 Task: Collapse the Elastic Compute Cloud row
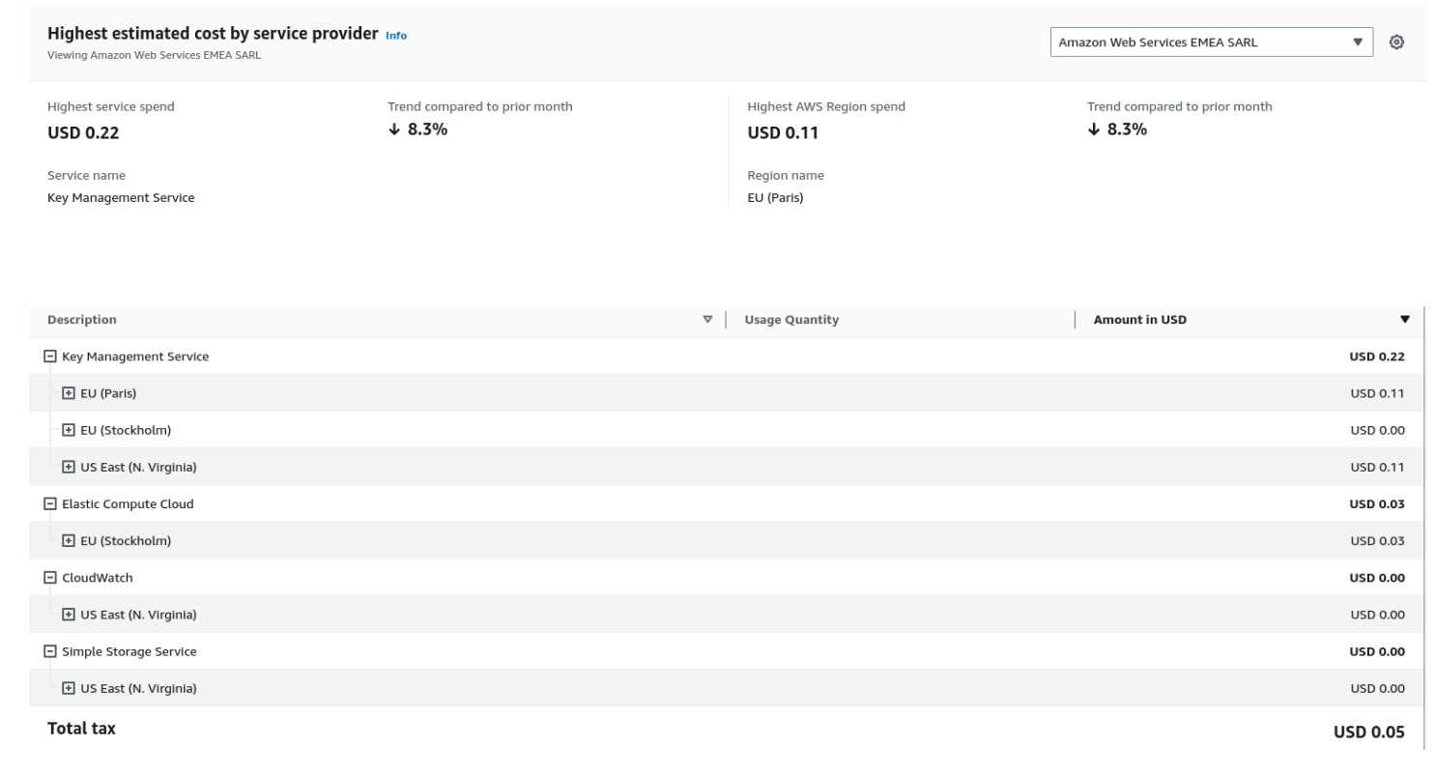51,504
